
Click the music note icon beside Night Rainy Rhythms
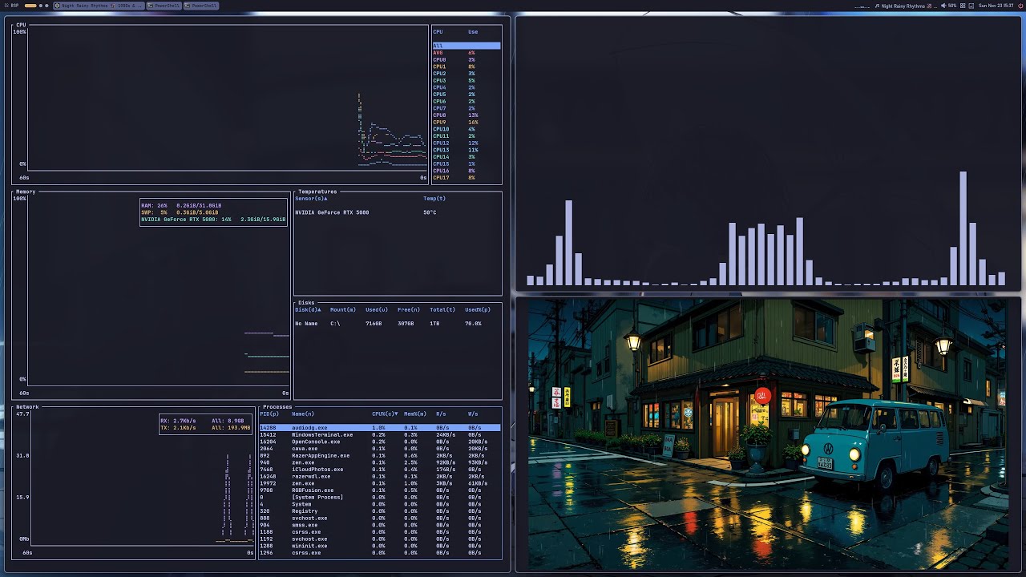pos(878,6)
